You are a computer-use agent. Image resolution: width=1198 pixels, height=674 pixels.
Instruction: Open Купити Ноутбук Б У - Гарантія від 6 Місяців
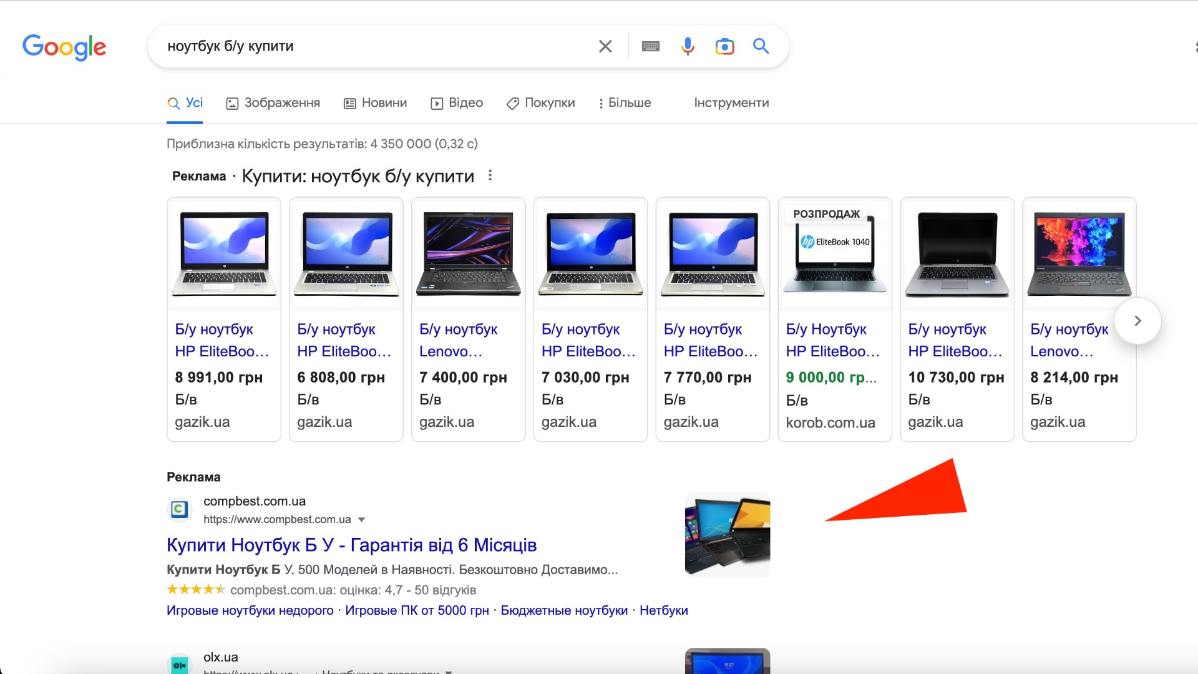coord(352,545)
